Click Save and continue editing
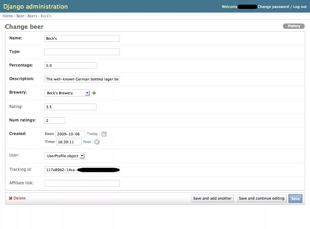 click(262, 198)
